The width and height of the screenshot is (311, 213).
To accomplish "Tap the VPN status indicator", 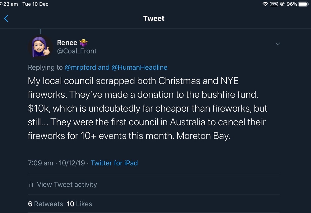I will pyautogui.click(x=274, y=4).
